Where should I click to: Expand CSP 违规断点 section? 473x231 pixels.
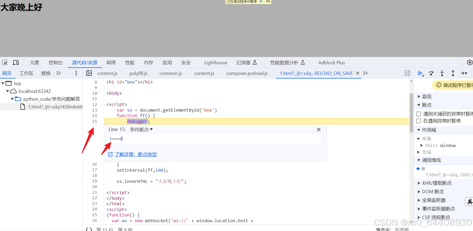(x=419, y=217)
